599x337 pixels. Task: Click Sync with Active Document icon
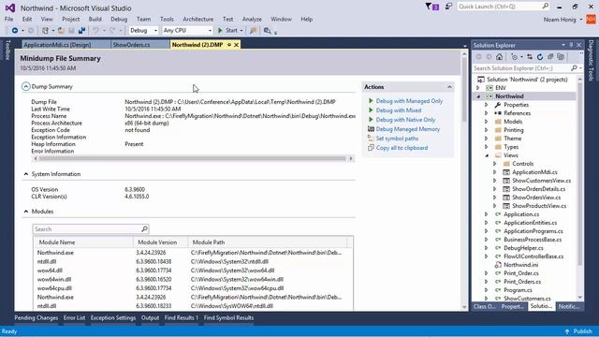click(x=530, y=57)
